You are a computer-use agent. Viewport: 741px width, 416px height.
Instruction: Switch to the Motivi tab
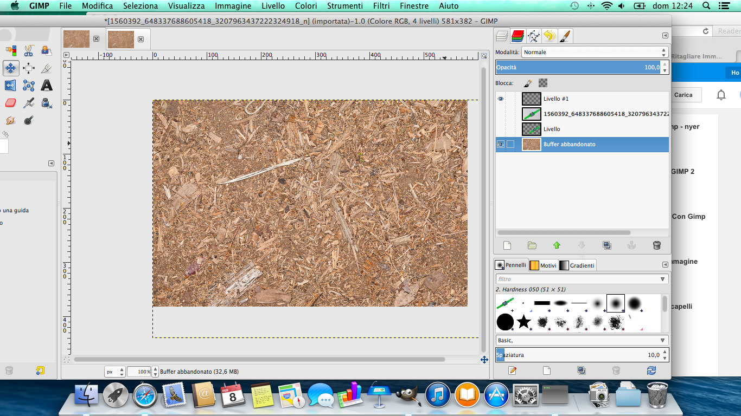(543, 265)
